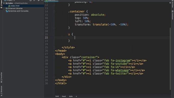Click the 'a {' selector on line 21

[71, 35]
